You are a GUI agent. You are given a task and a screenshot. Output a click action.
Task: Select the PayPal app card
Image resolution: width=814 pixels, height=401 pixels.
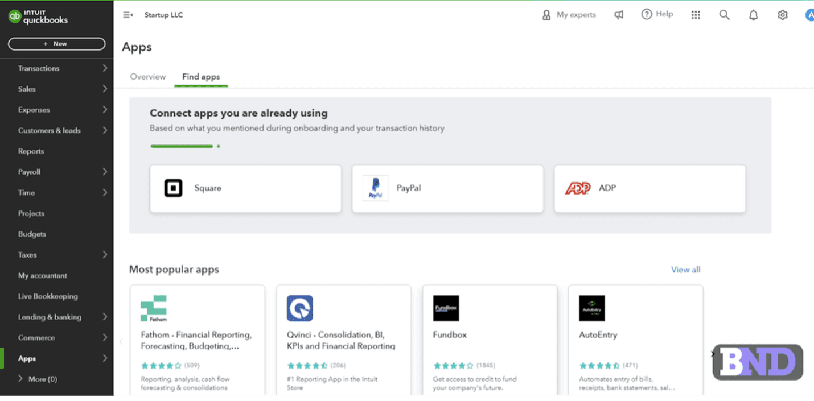447,188
